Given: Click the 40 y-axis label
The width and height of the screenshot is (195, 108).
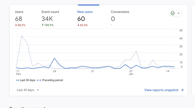Looking at the screenshot, I should [x=181, y=39].
